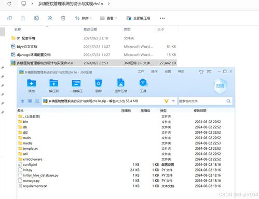Screen dimensions: 259x199
Task: Click the Paste icon in Explorer toolbar
Action: point(23,18)
